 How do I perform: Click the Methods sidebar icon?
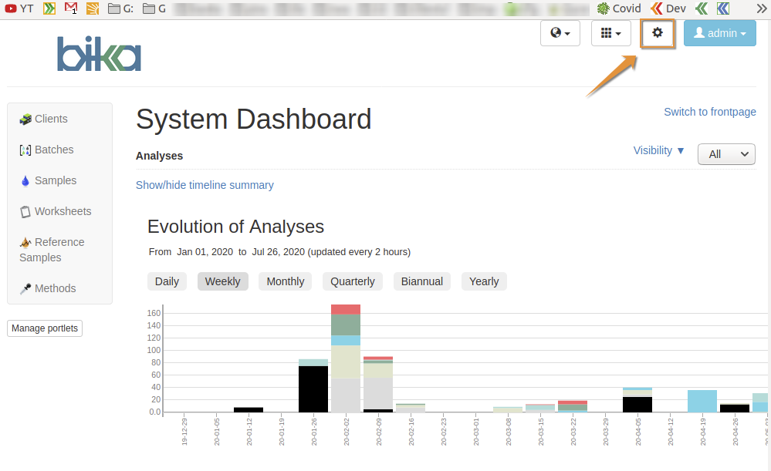[25, 288]
